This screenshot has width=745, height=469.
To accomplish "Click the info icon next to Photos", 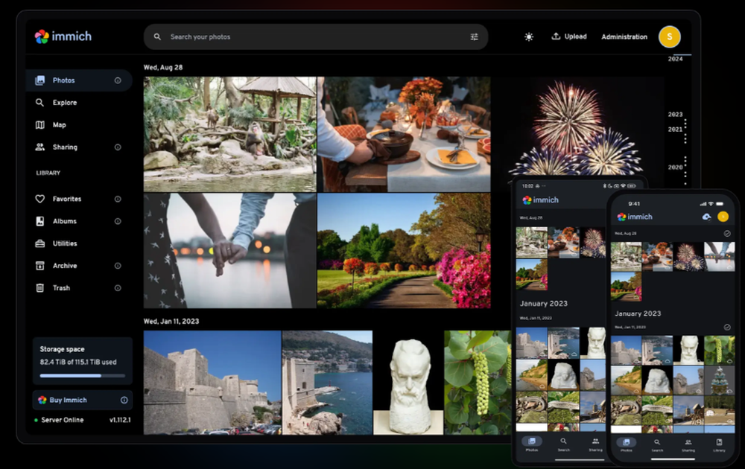I will tap(118, 80).
